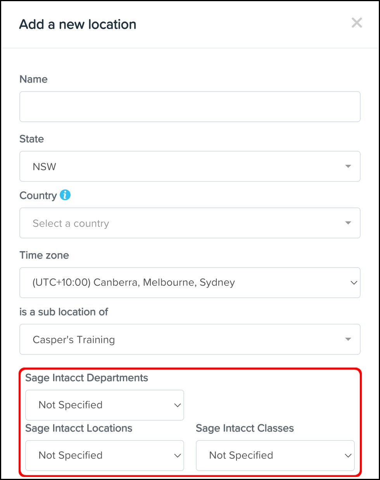Image resolution: width=380 pixels, height=480 pixels.
Task: Click the chevron on the State selector
Action: 349,166
